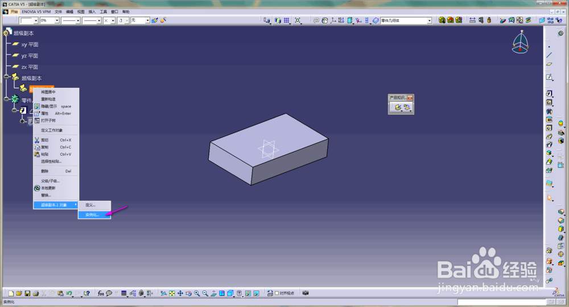Screen dimensions: 569x307
Task: Open the color fill dropdown in top toolbar
Action: point(36,20)
